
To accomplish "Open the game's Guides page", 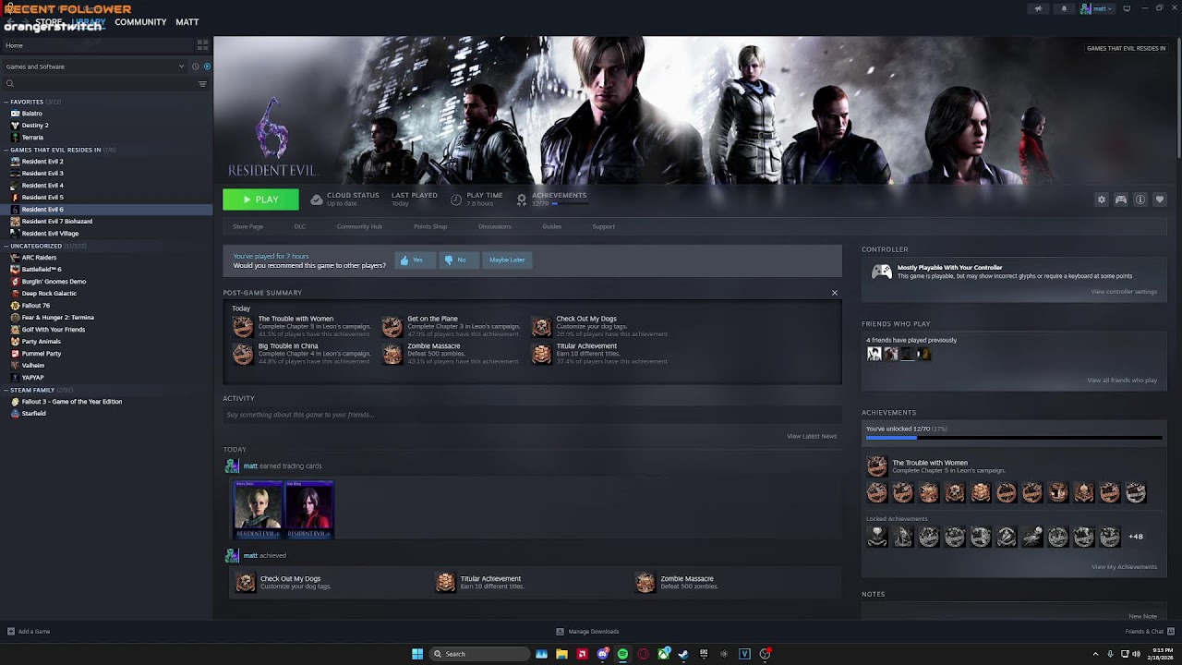I will pos(552,226).
